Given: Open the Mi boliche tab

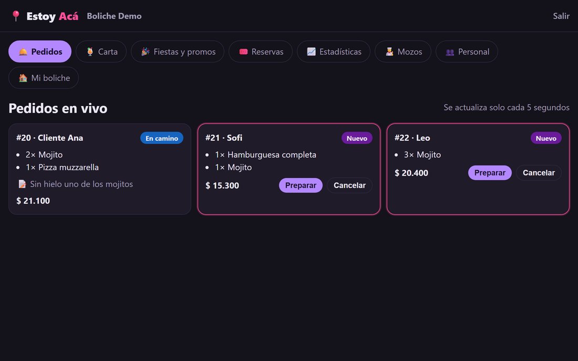Looking at the screenshot, I should click(44, 78).
